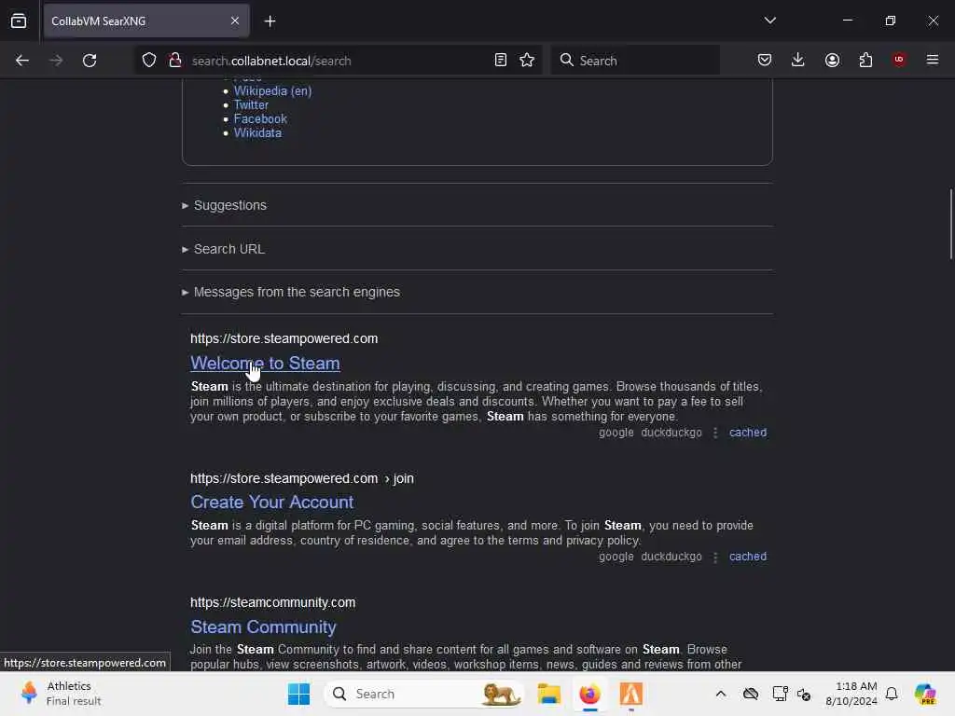This screenshot has width=955, height=716.
Task: Open the Wikidata link
Action: (x=257, y=132)
